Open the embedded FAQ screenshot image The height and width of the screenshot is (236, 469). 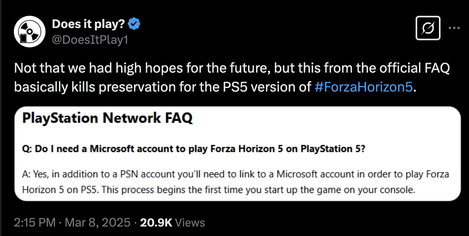pos(238,154)
